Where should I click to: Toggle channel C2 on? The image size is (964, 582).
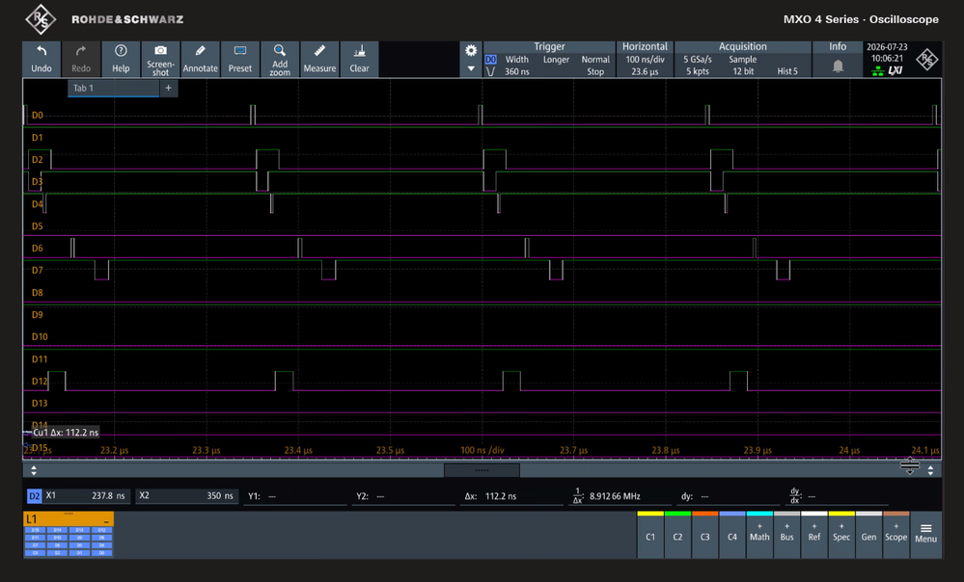point(677,534)
